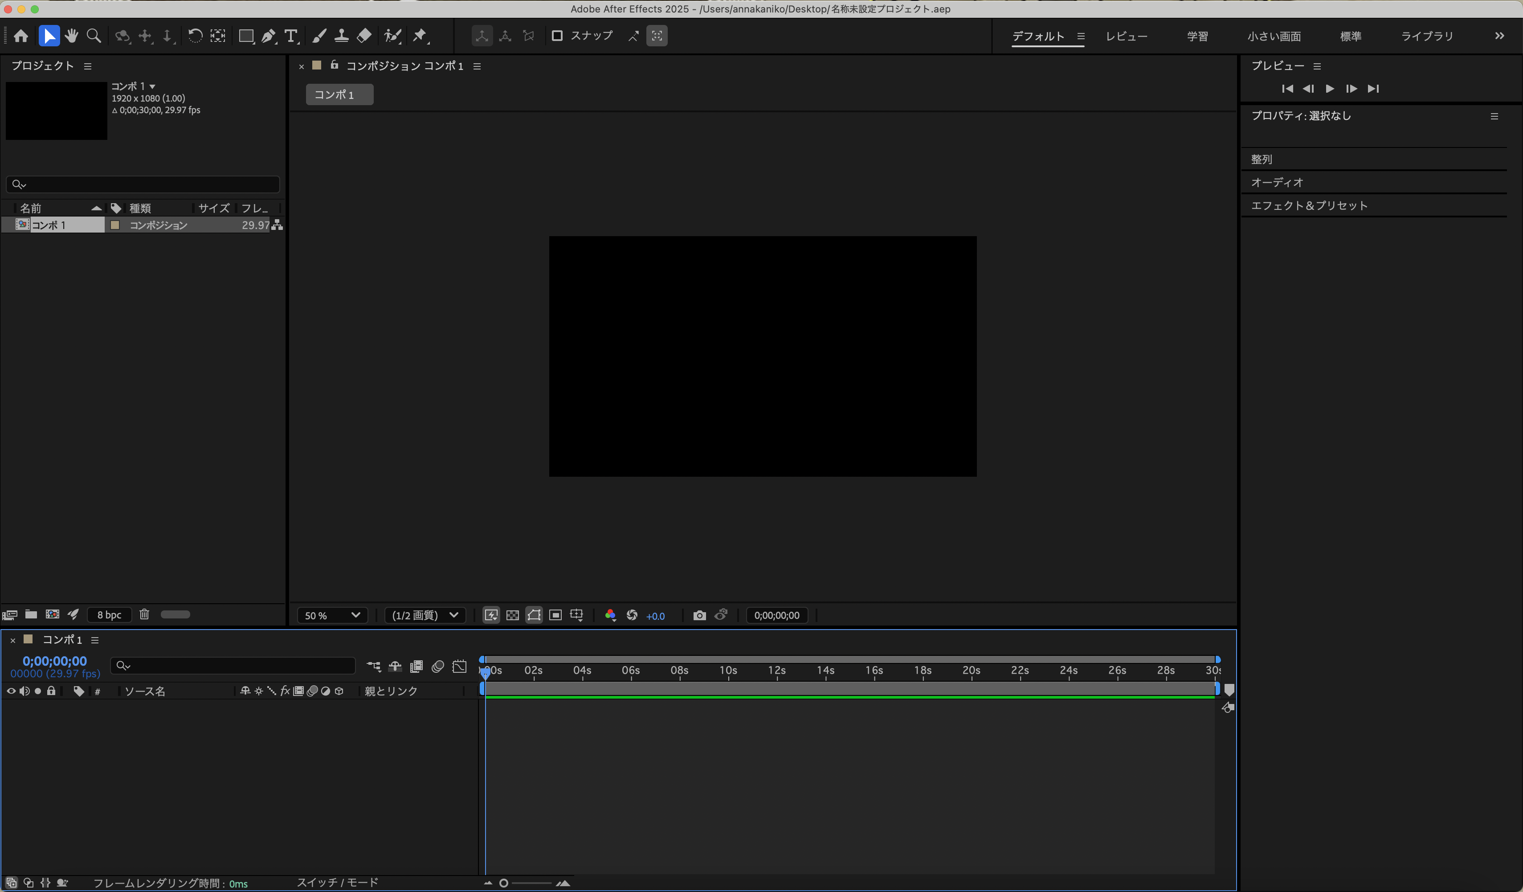Image resolution: width=1523 pixels, height=892 pixels.
Task: Open the timeline コンポ 1 panel menu
Action: (x=95, y=640)
